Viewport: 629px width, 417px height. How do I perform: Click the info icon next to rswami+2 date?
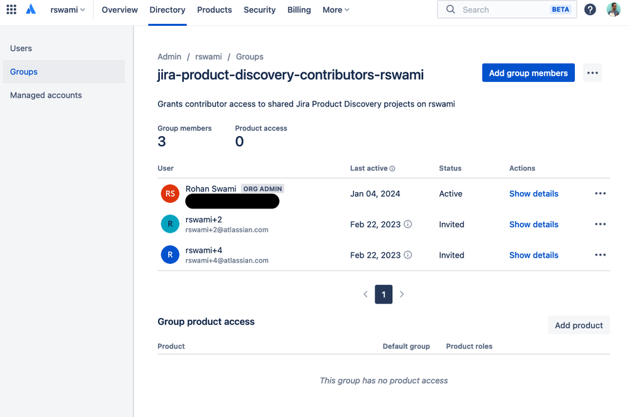[407, 224]
